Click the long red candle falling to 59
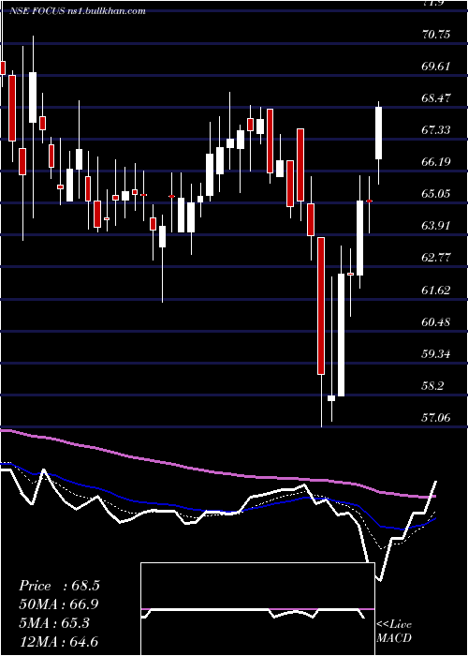Viewport: 468px width, 656px height. pos(321,306)
